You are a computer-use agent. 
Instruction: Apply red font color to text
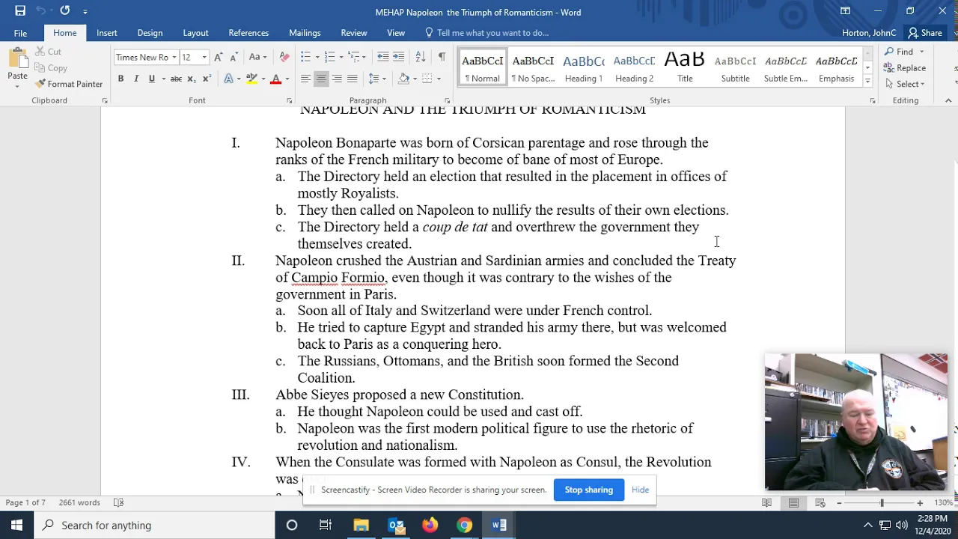(275, 79)
